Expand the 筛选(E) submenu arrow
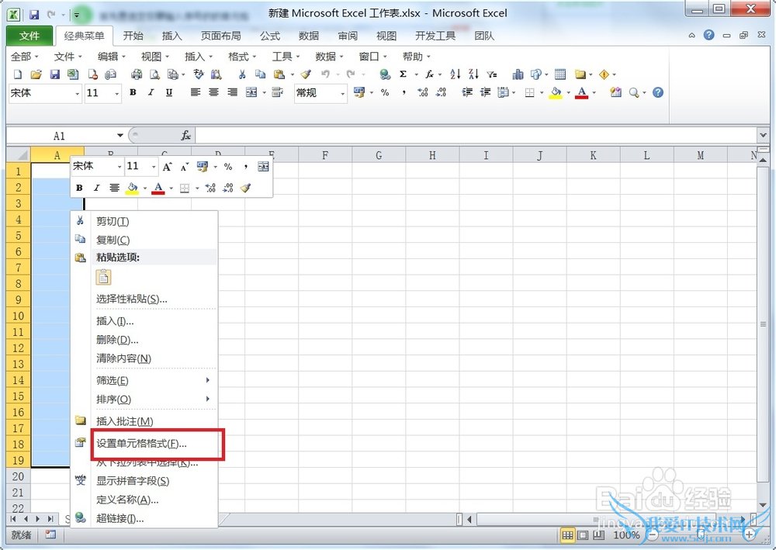Screen dimensions: 776x550 click(208, 380)
